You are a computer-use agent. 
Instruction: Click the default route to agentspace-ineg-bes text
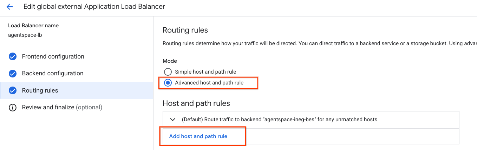point(279,120)
